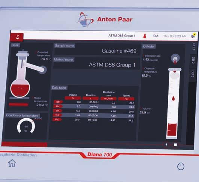Tap the corrected temperature value '35.8 °C'
Image resolution: width=199 pixels, height=182 pixels.
[46, 59]
